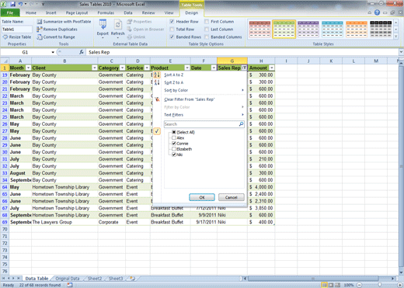Screen dimensions: 404x288
Task: Click the Save icon in quick access toolbar
Action: (x=12, y=4)
